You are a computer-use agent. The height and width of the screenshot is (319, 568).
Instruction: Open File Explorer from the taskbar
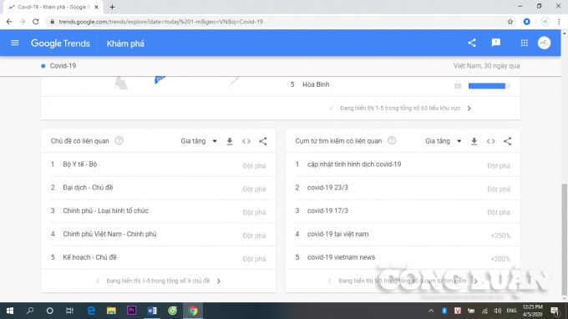pos(111,311)
